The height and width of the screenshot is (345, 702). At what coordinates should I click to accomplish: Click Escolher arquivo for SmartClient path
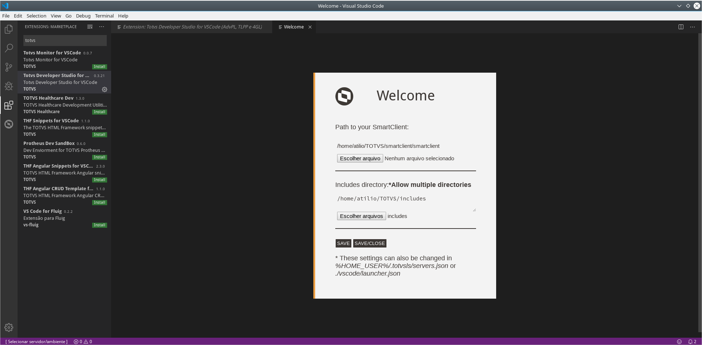point(360,158)
